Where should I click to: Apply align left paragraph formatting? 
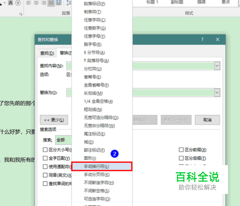[x=29, y=3]
